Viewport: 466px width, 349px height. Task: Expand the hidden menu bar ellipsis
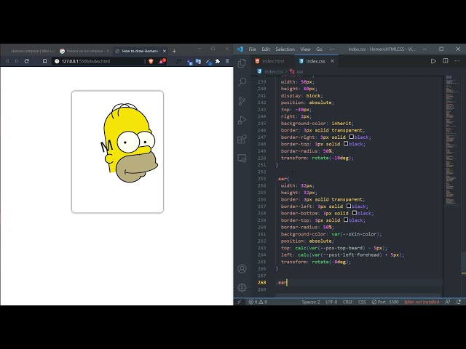tap(332, 49)
